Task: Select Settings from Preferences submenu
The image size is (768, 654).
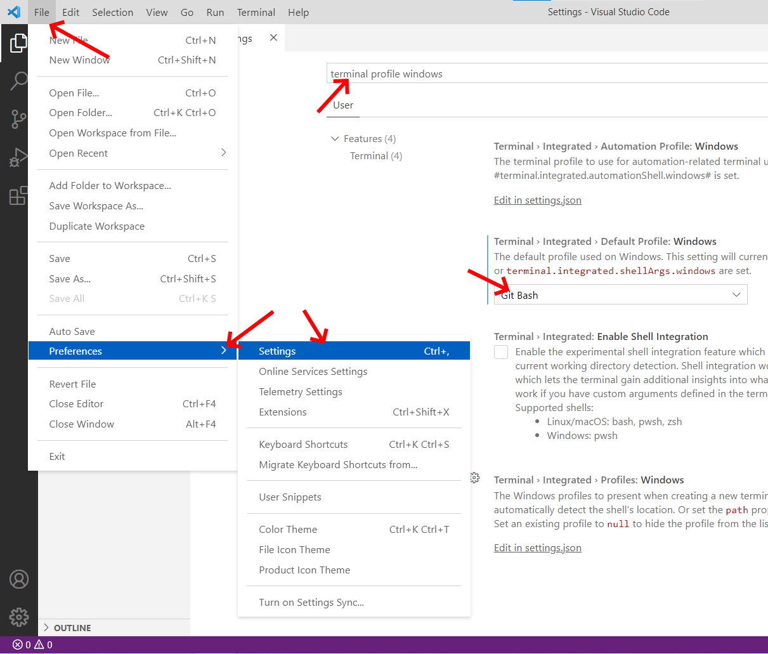Action: point(353,351)
